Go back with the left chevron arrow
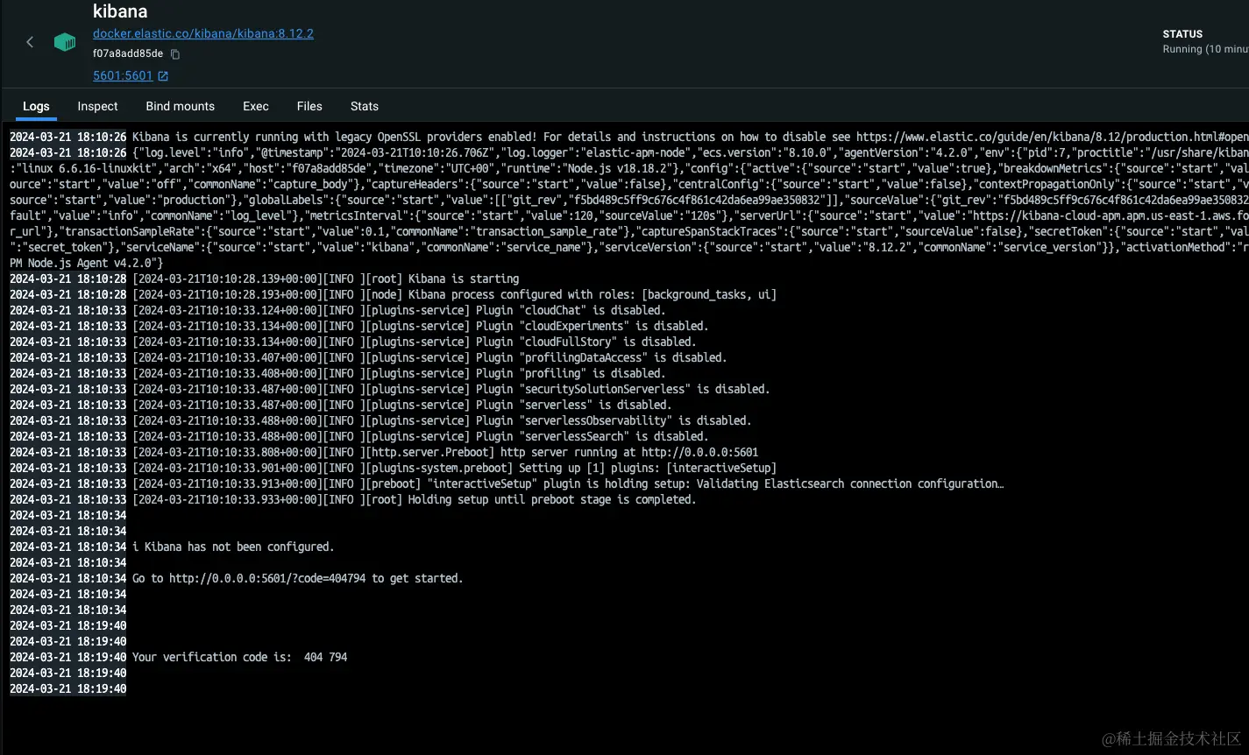 (x=30, y=42)
